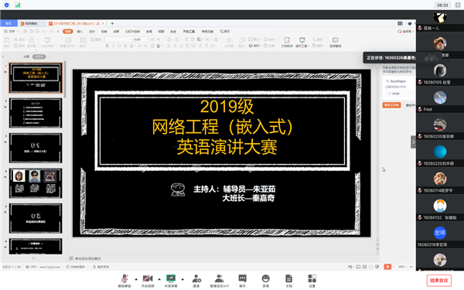Screen dimensions: 464x290
Task: Click the unmute microphone icon
Action: tap(125, 278)
